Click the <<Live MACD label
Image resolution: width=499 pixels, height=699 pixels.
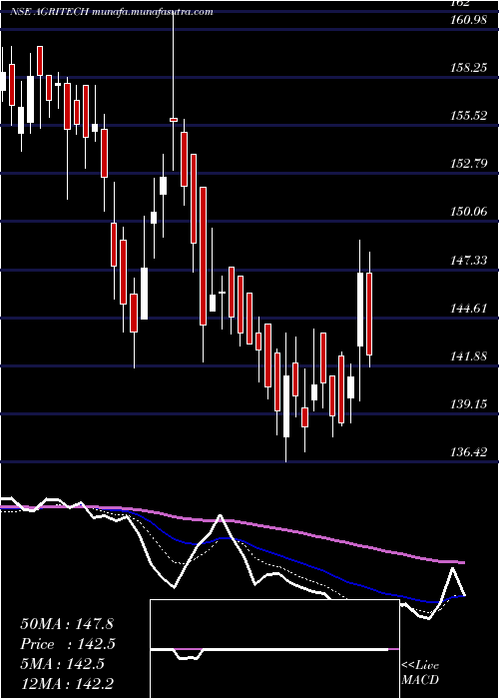click(420, 673)
